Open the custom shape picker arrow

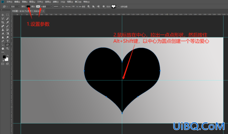pyautogui.click(x=116, y=7)
